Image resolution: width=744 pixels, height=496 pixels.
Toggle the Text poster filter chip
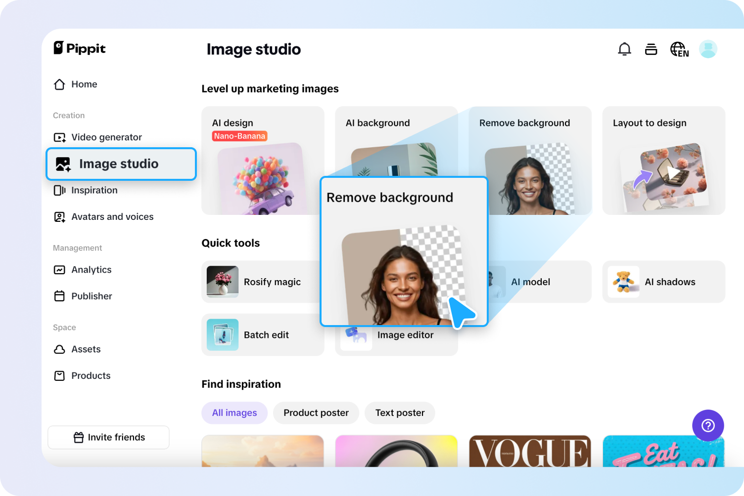coord(399,413)
